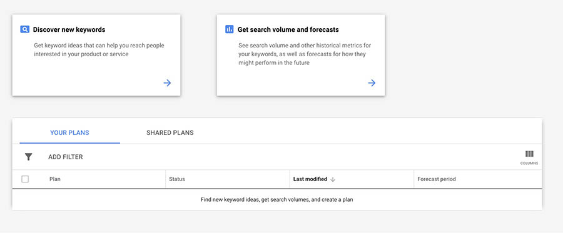Click the arrow on Discover new keywords card
The image size is (563, 233).
point(167,83)
